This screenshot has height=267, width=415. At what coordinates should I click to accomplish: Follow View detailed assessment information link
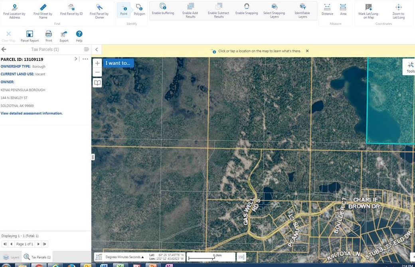[x=32, y=113]
